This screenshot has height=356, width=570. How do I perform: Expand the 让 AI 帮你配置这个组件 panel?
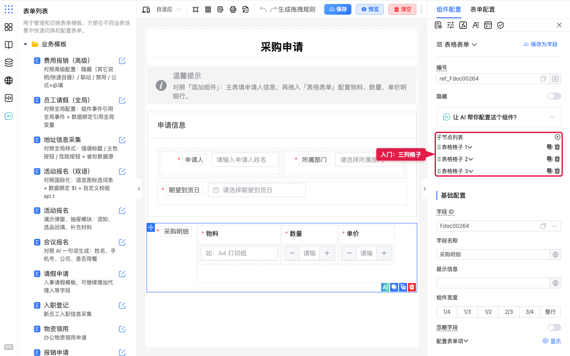coord(499,117)
